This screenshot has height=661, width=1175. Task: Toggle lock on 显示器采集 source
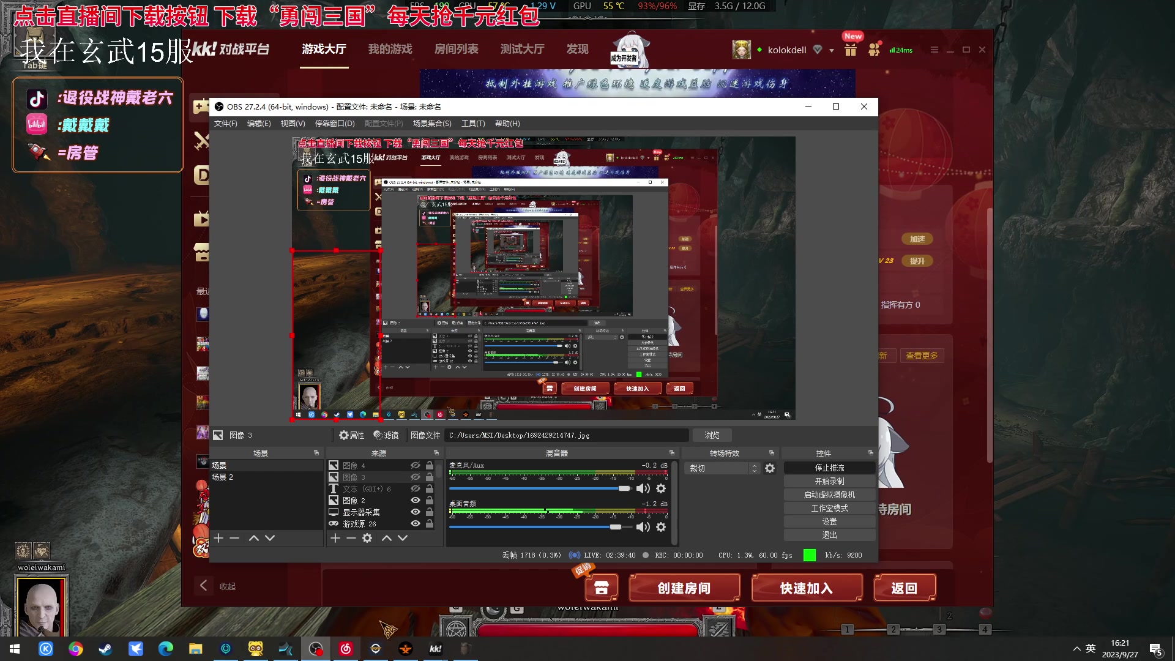pyautogui.click(x=430, y=512)
